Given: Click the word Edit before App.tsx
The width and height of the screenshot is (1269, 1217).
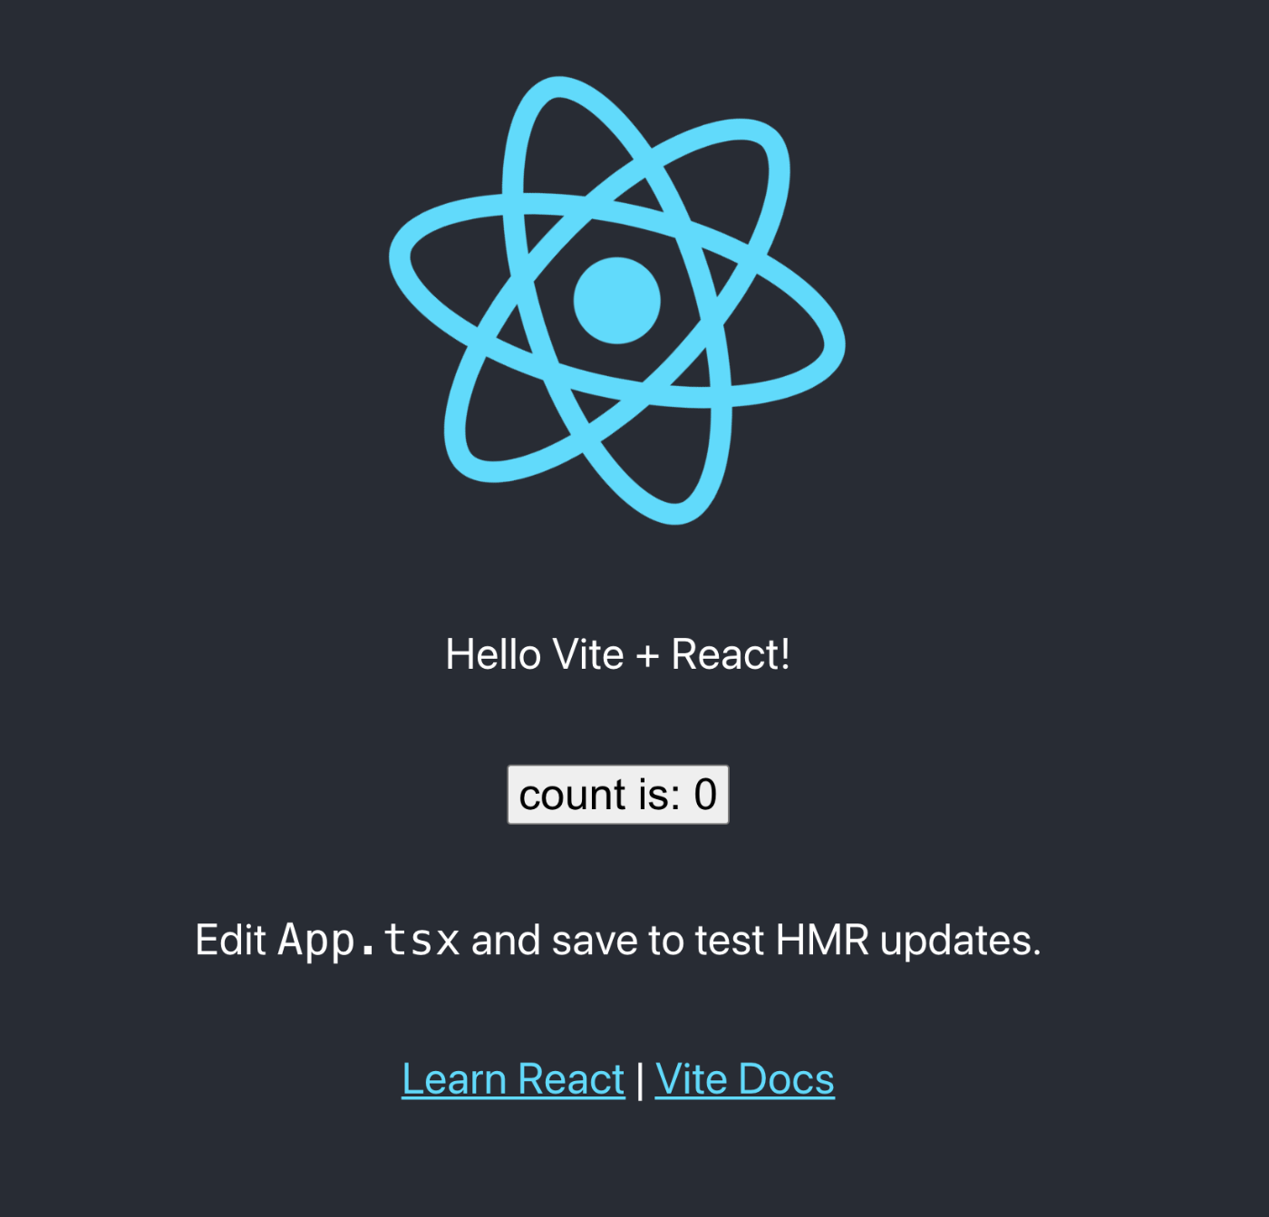Looking at the screenshot, I should 230,940.
